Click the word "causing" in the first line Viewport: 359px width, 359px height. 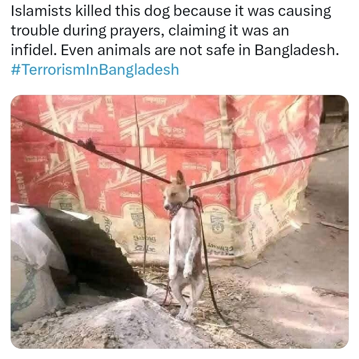click(x=305, y=11)
